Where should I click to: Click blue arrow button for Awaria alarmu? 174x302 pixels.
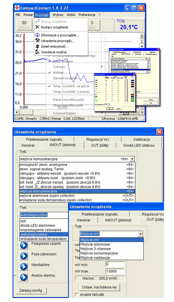click(x=24, y=277)
